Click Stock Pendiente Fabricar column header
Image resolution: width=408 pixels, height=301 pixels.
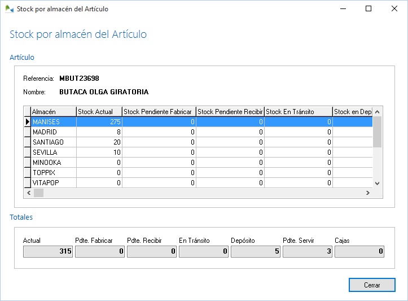[159, 112]
